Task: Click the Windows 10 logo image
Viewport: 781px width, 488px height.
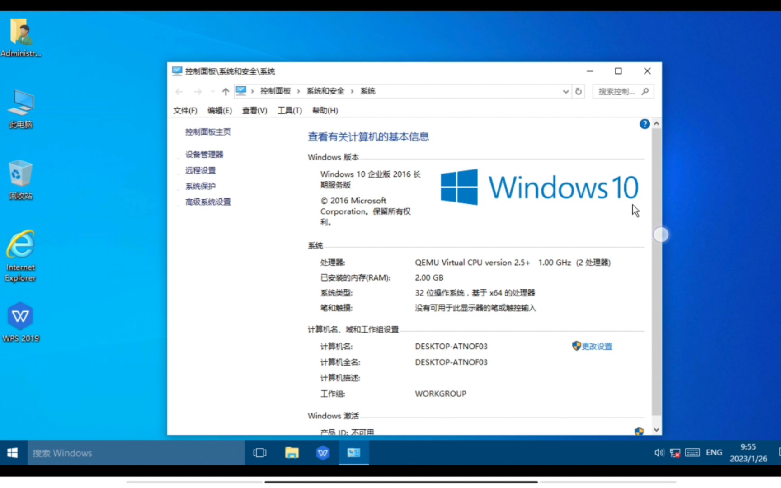Action: 540,187
